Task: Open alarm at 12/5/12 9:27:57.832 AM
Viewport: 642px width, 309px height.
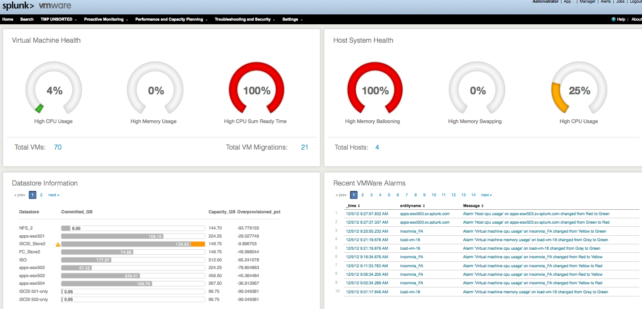Action: pos(367,214)
